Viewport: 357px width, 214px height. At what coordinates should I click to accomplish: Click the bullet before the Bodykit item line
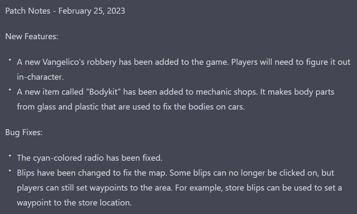(x=9, y=90)
